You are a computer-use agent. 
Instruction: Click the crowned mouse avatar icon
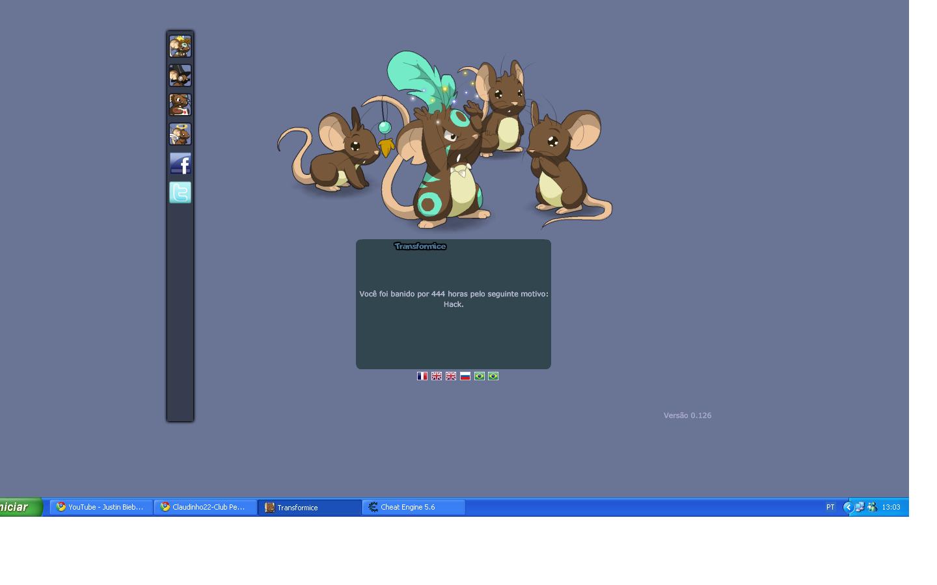(x=180, y=45)
